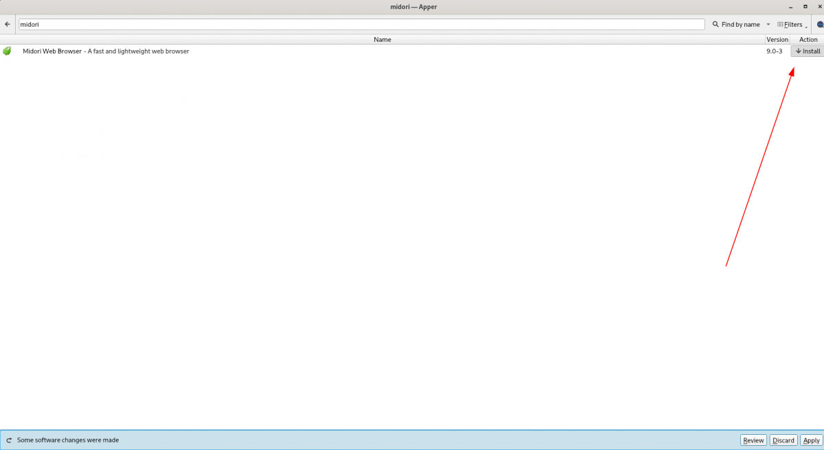
Task: Expand the dropdown arrow beside Find by name
Action: pos(768,24)
